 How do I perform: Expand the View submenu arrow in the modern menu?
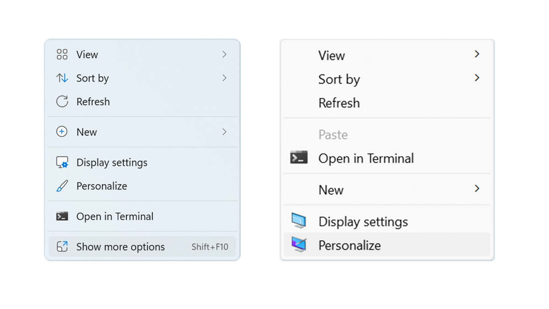click(224, 54)
